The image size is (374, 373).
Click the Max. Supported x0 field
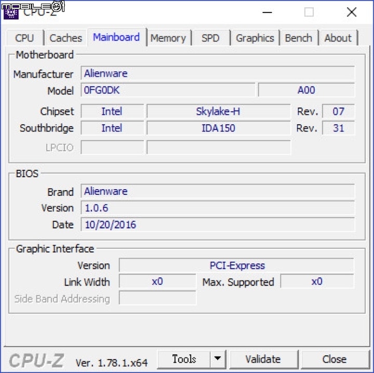tap(317, 282)
